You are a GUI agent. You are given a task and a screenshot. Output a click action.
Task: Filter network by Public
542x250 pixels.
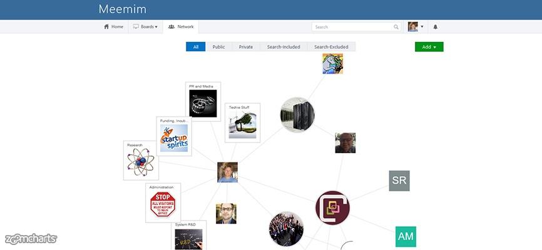tap(218, 47)
